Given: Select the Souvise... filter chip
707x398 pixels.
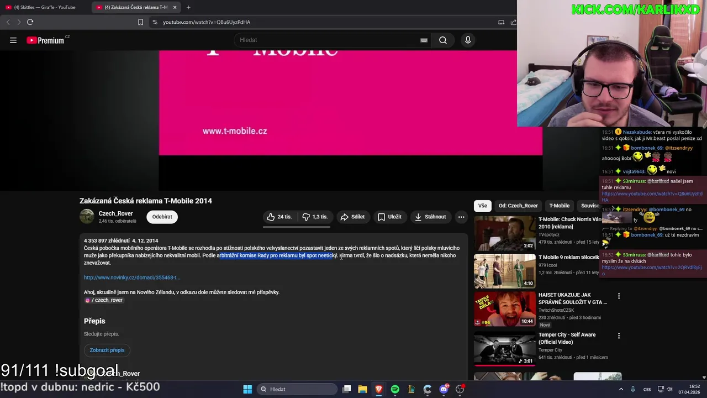Looking at the screenshot, I should (x=589, y=206).
